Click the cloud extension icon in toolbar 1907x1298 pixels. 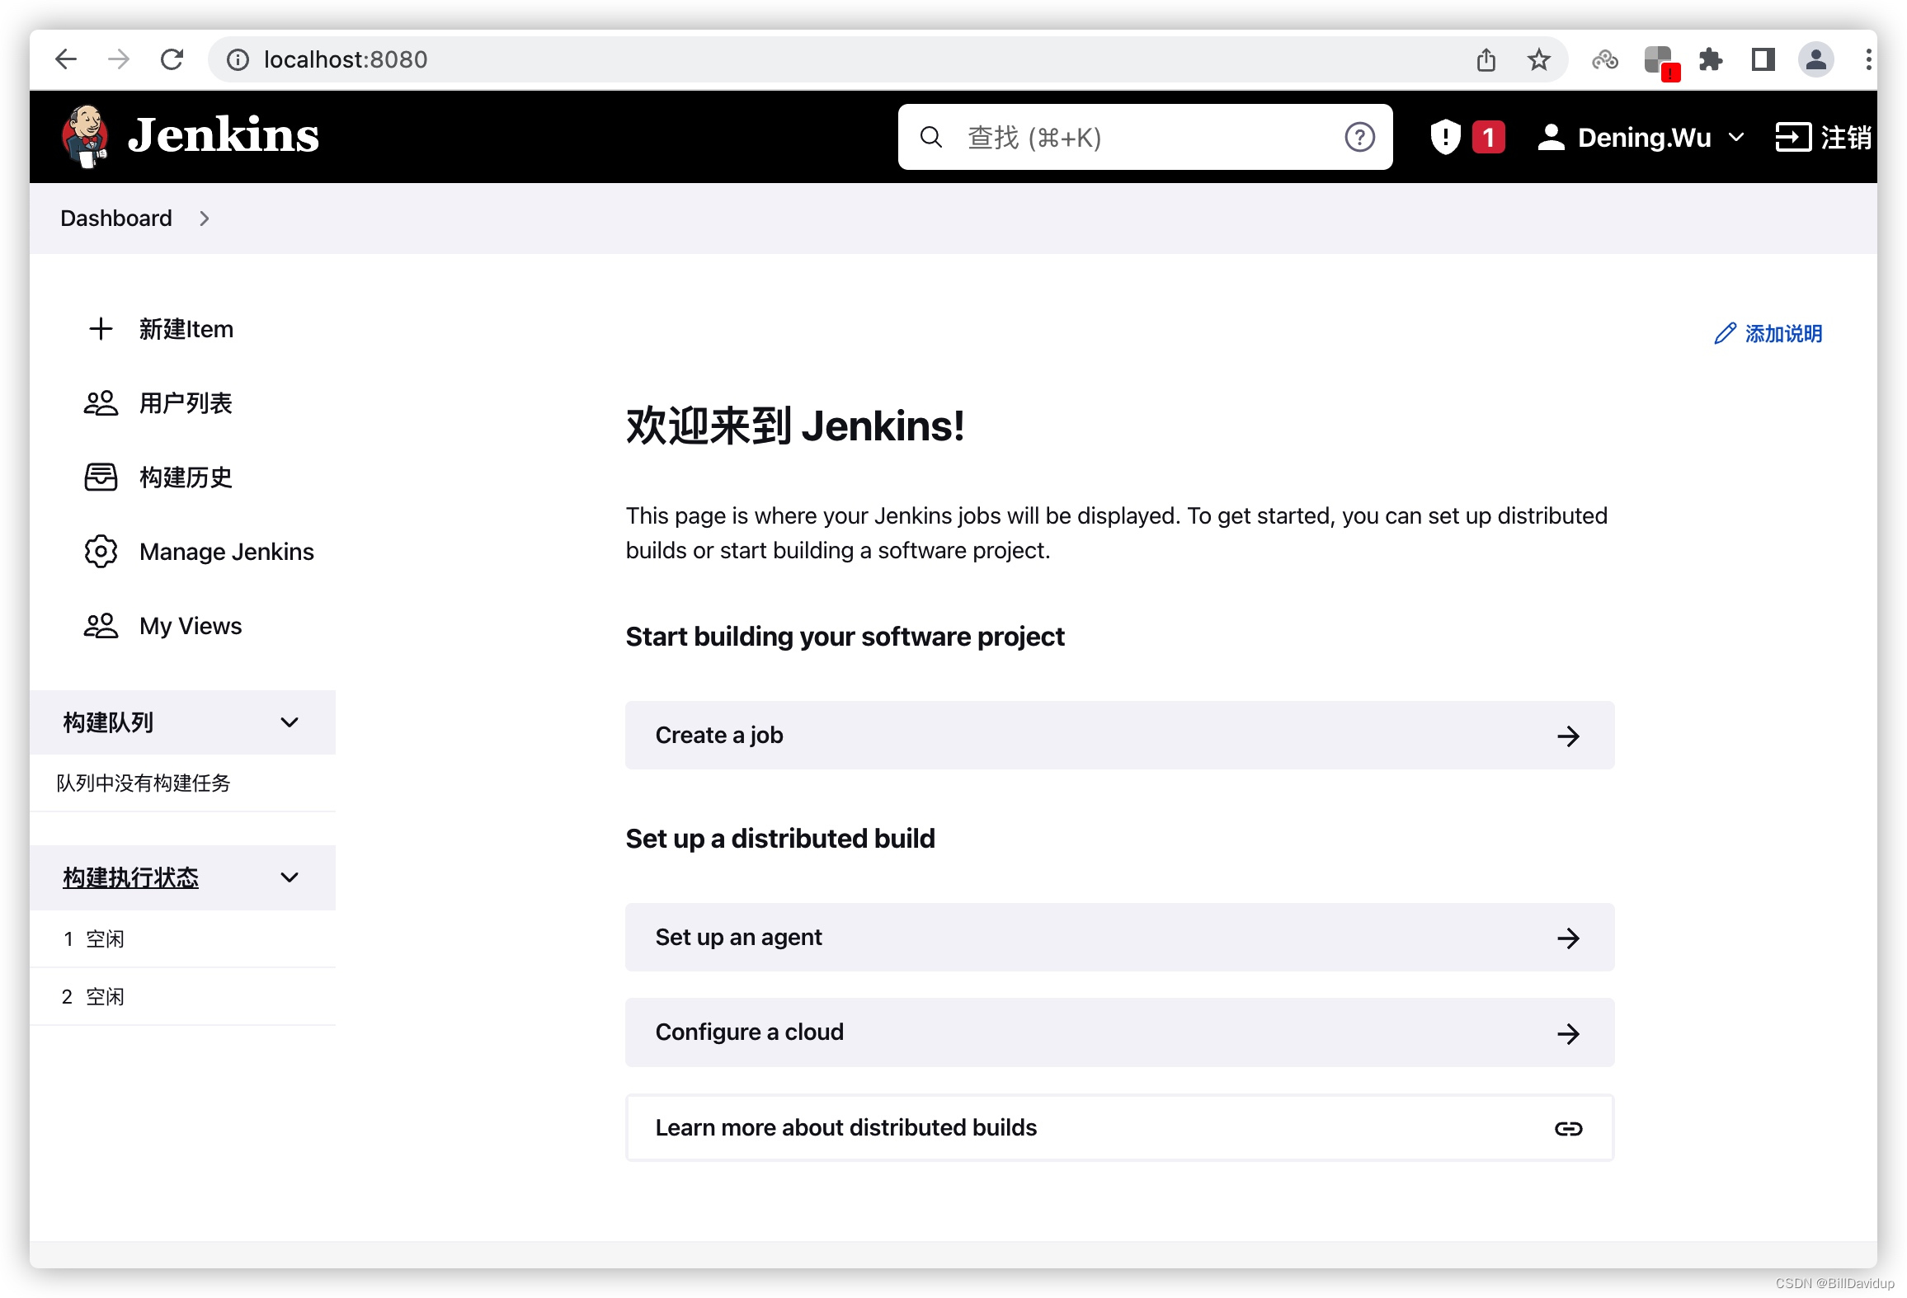(1604, 59)
